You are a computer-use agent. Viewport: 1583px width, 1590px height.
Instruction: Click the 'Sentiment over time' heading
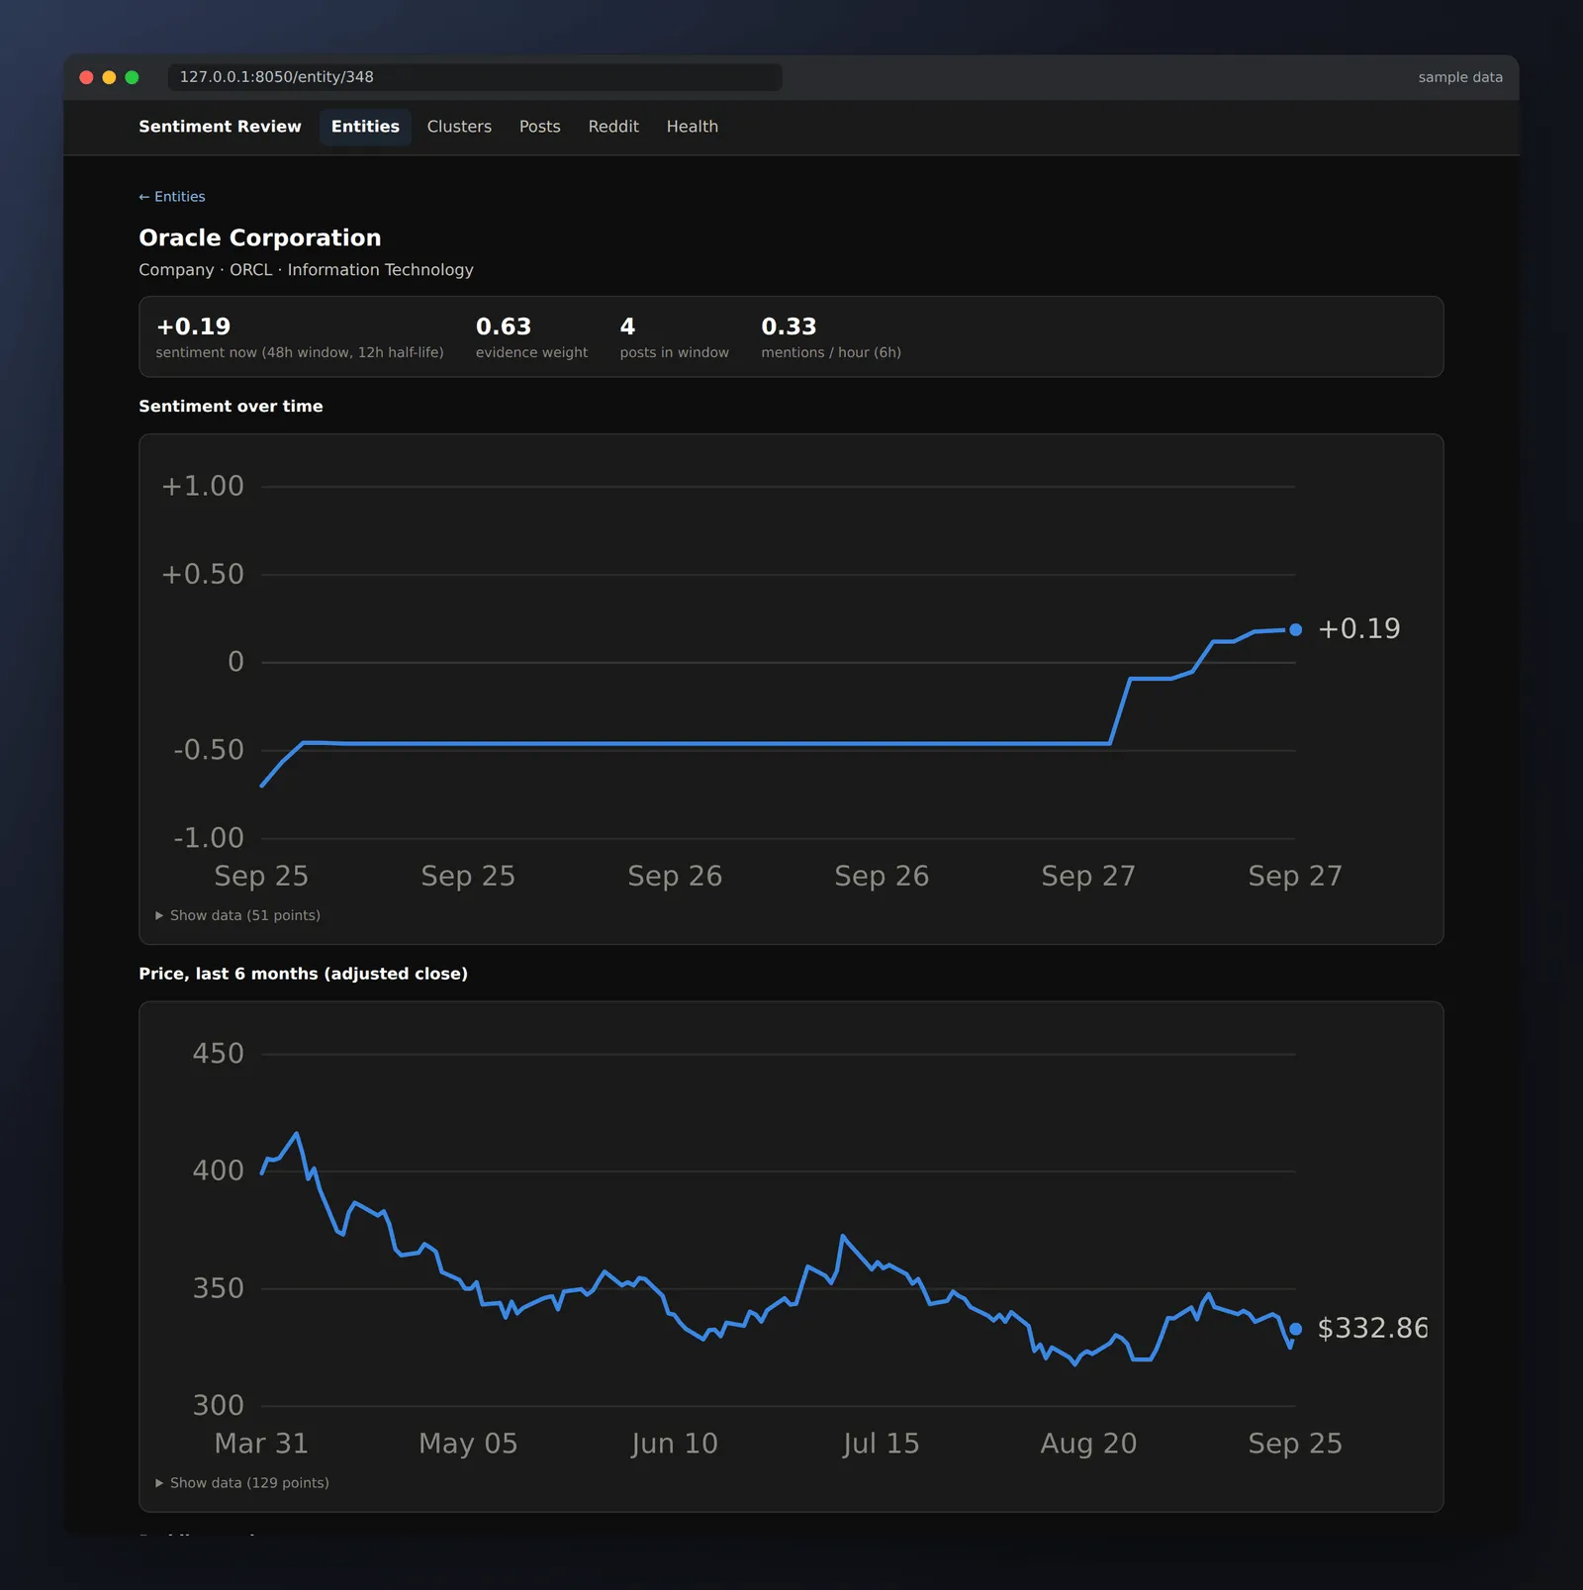click(231, 407)
